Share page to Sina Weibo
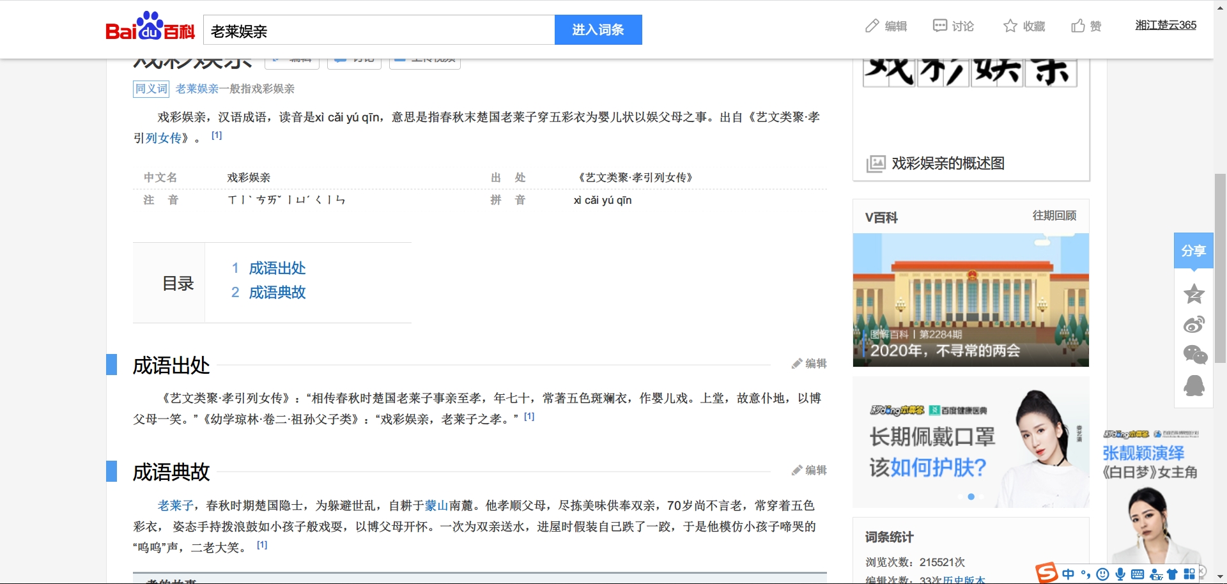Image resolution: width=1227 pixels, height=584 pixels. pyautogui.click(x=1194, y=325)
